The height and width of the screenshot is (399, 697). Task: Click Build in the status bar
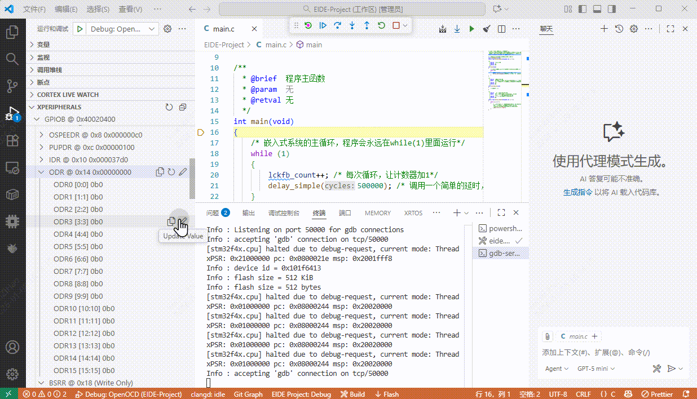tap(352, 394)
